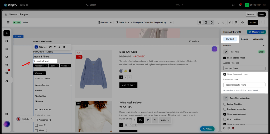Select the pointer tool in bottom toolbar
This screenshot has width=270, height=134.
point(141,120)
